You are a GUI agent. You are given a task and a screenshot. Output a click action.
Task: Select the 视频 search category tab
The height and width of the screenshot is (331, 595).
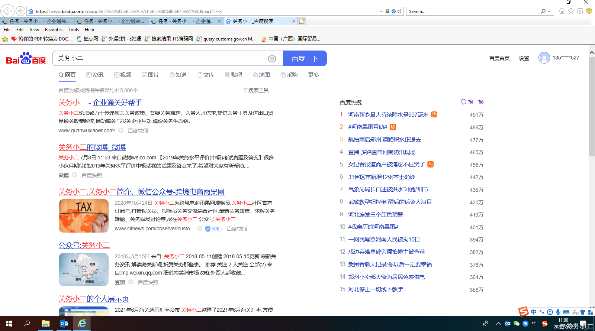123,75
